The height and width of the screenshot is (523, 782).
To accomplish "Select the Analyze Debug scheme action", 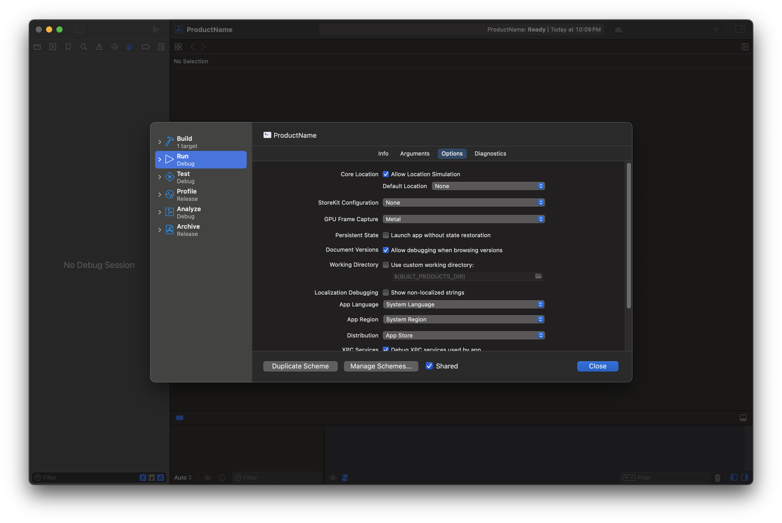I will tap(201, 212).
